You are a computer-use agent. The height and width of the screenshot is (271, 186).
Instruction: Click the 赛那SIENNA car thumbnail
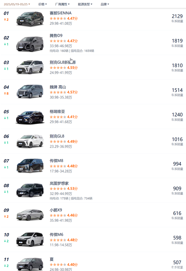(x=30, y=18)
